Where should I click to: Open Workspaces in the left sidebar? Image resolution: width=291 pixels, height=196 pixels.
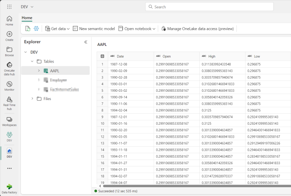click(x=9, y=122)
